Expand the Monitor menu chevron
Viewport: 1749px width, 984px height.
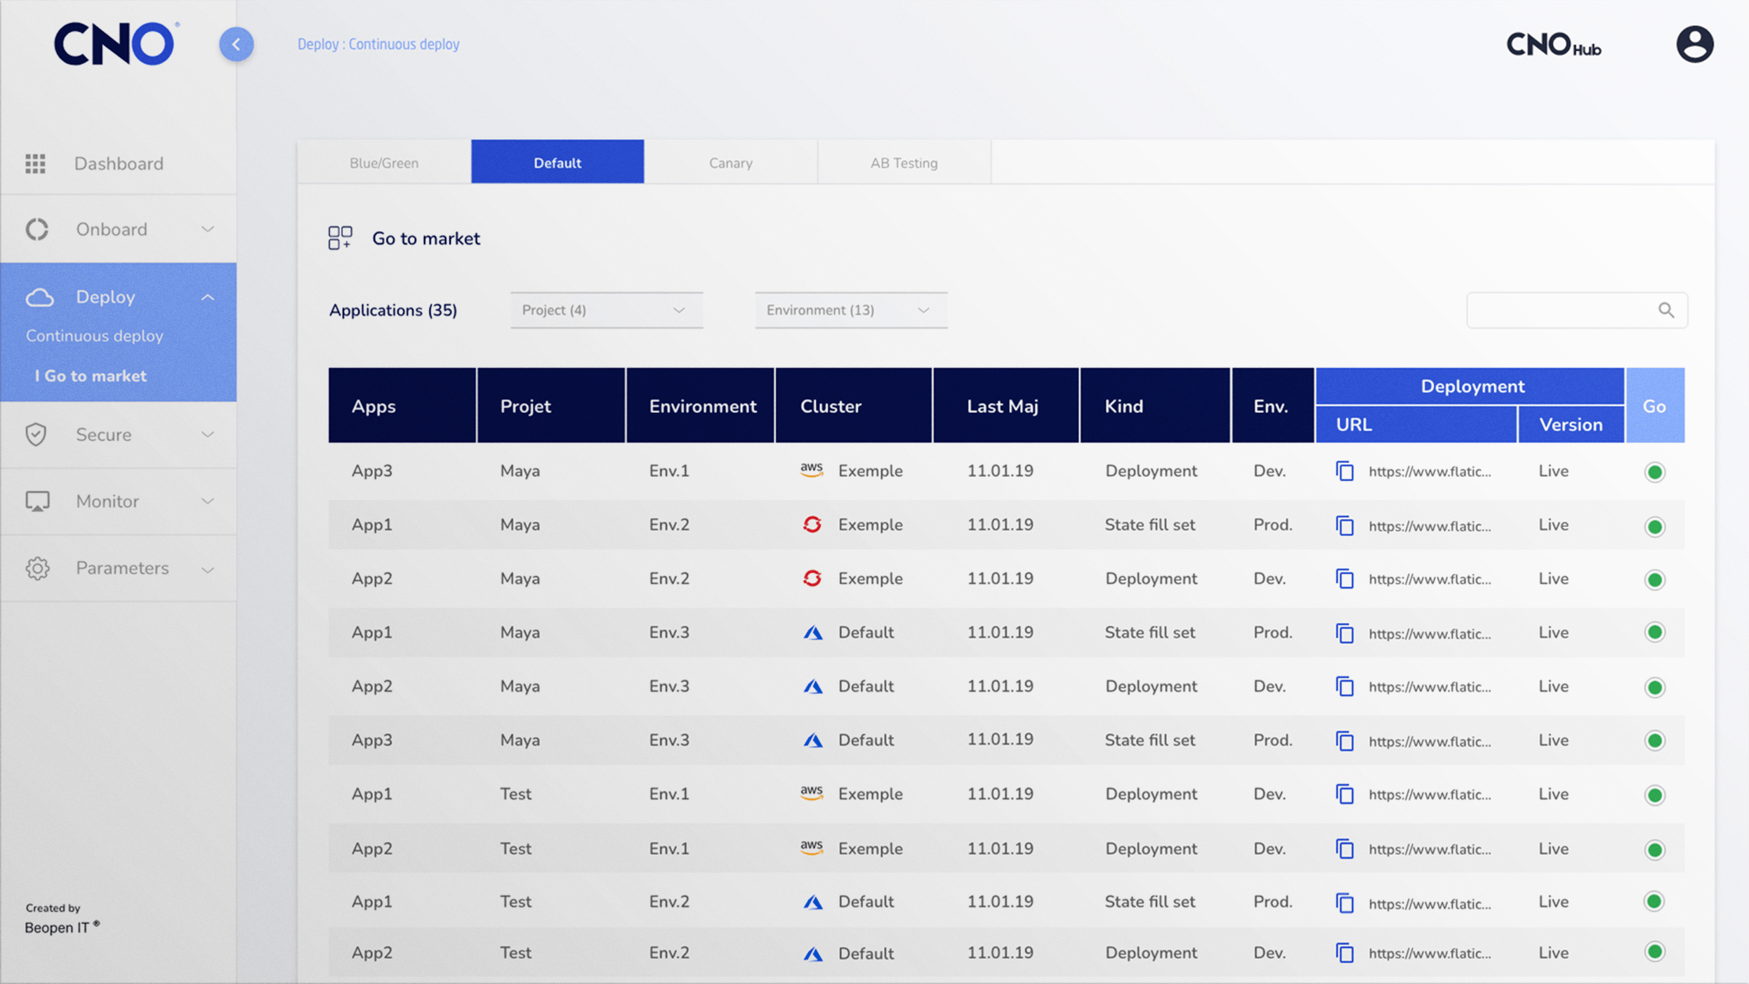[207, 501]
